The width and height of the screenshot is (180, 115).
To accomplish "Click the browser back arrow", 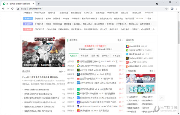I will (3, 9).
